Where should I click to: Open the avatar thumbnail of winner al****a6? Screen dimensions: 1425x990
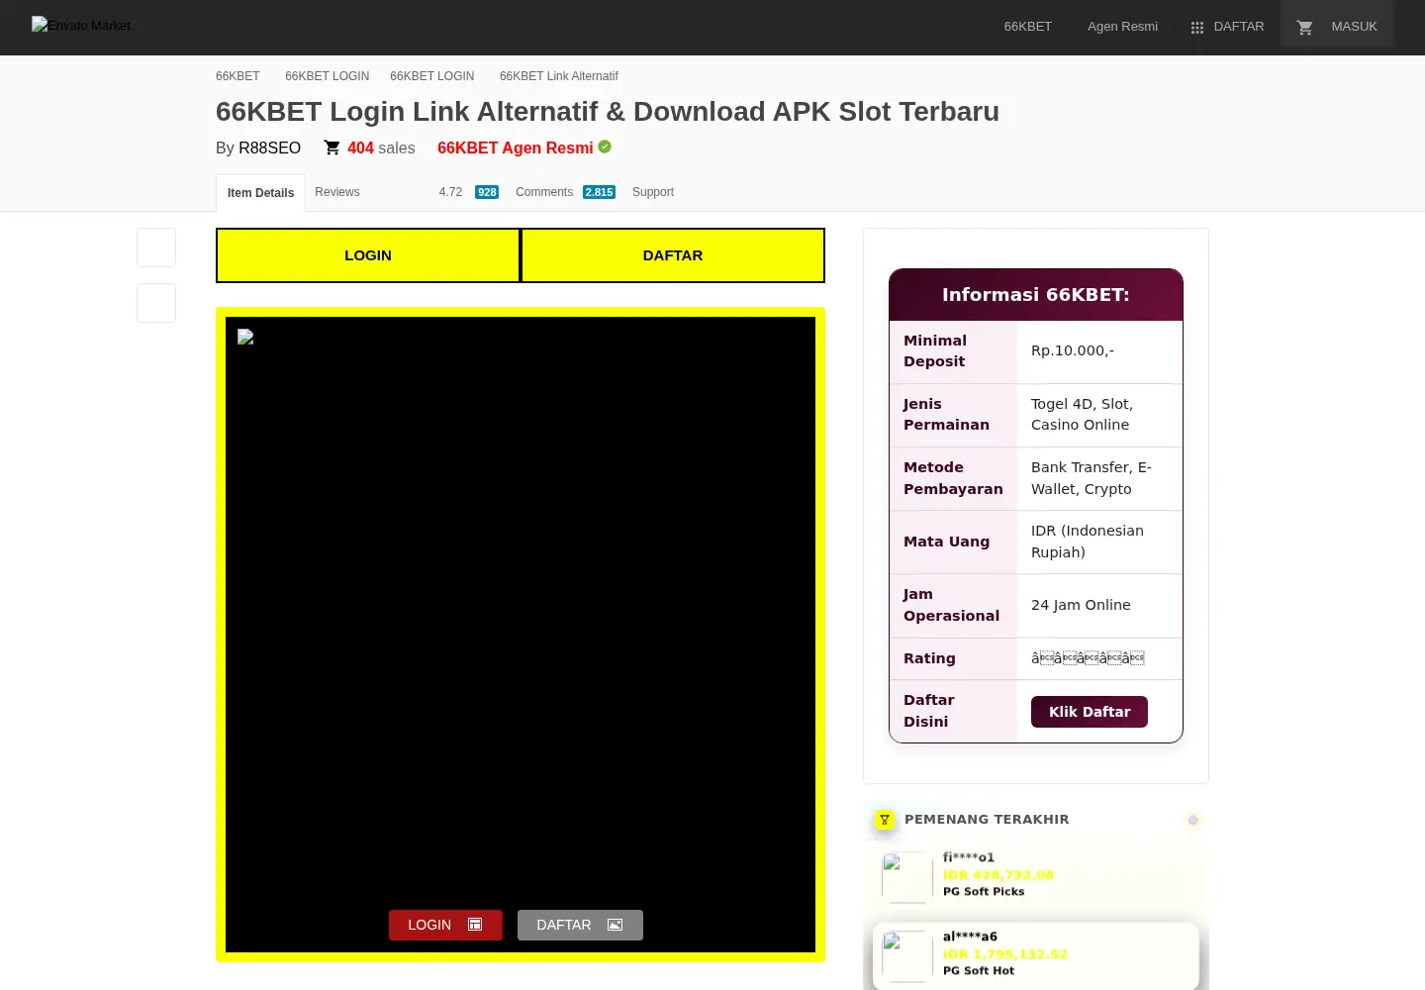(907, 956)
